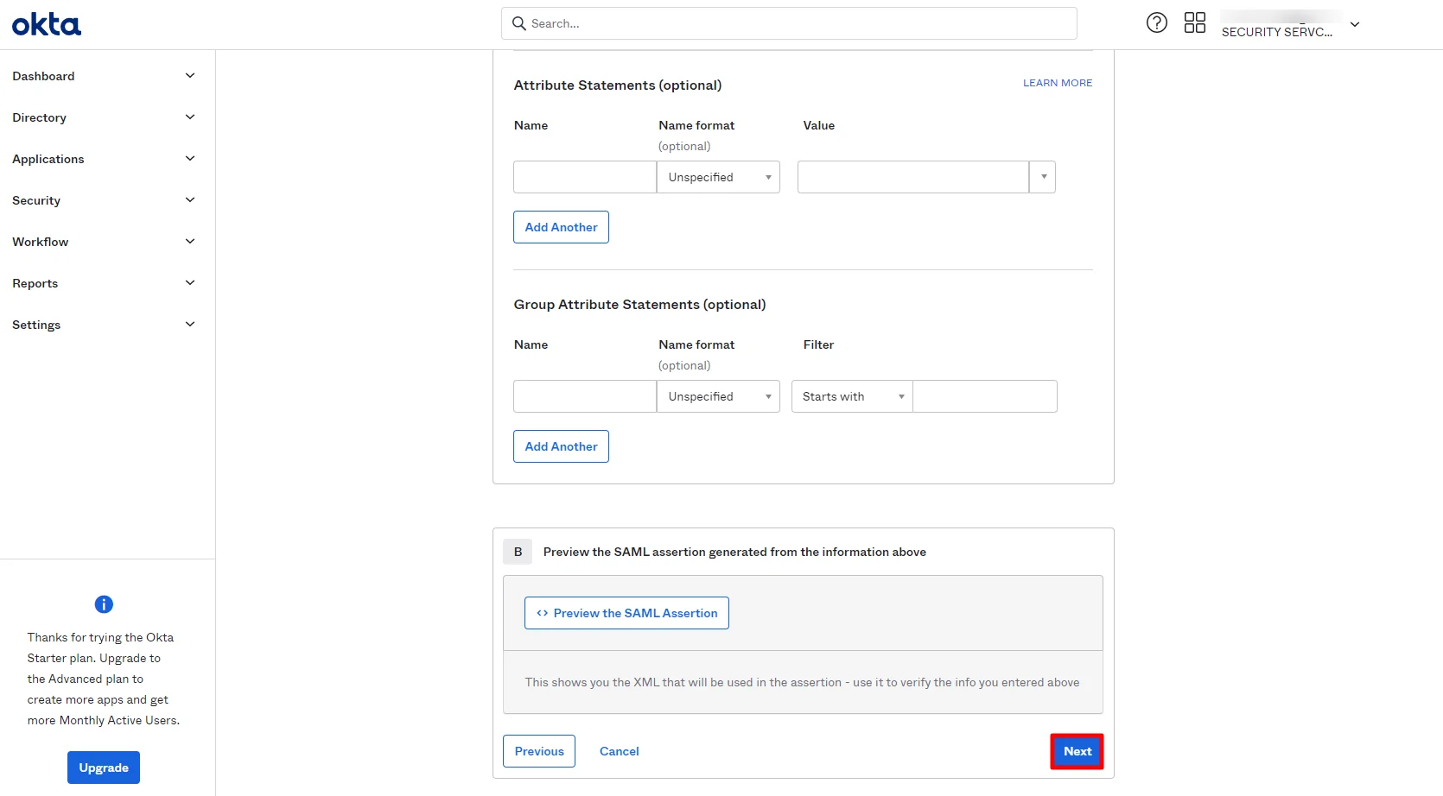
Task: Select Reports in the sidebar menu
Action: [x=35, y=282]
